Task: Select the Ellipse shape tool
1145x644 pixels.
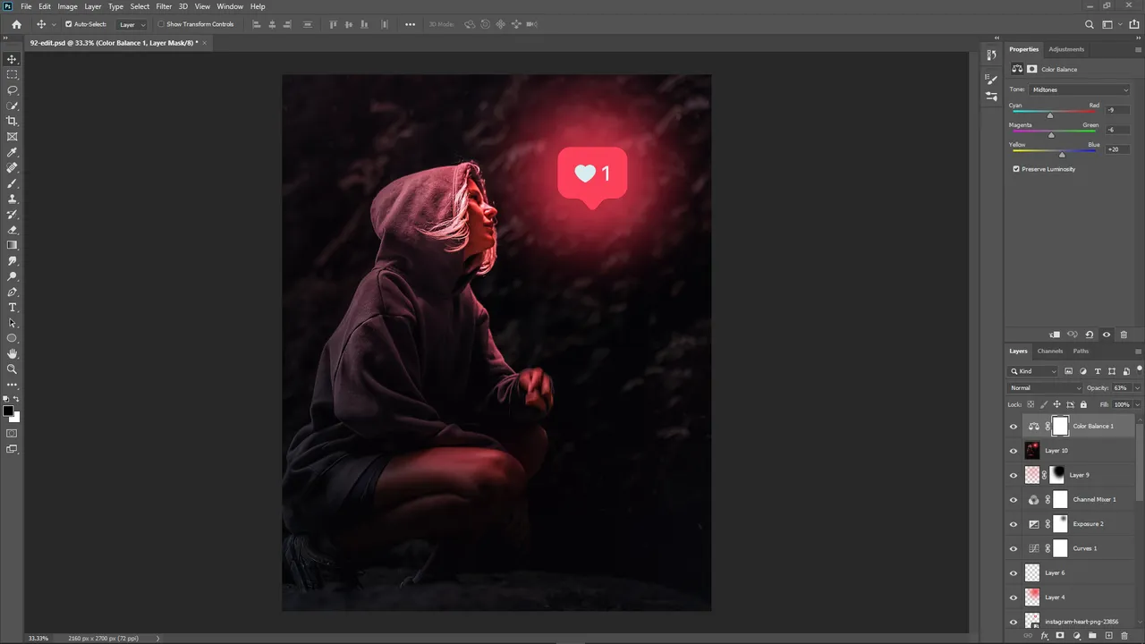Action: (12, 338)
